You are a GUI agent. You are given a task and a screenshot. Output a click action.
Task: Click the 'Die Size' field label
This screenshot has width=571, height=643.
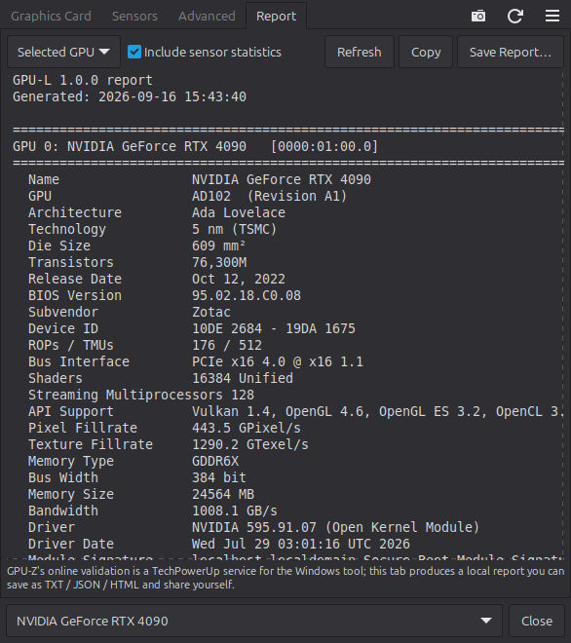pos(59,246)
